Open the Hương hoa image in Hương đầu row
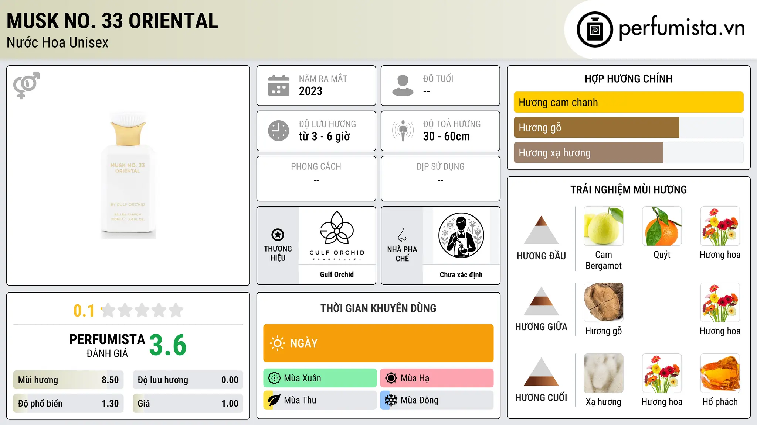The width and height of the screenshot is (757, 425). [720, 226]
